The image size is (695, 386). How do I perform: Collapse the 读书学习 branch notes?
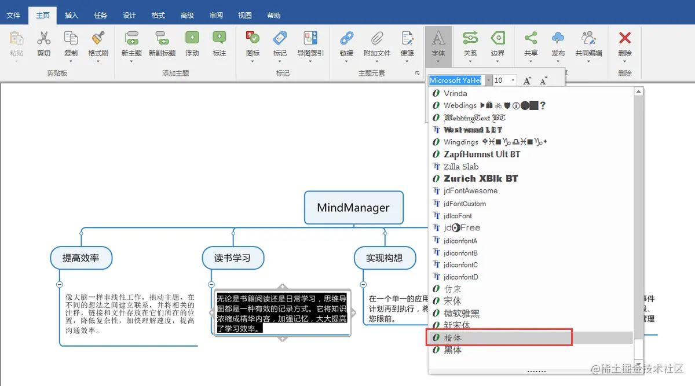coord(211,284)
